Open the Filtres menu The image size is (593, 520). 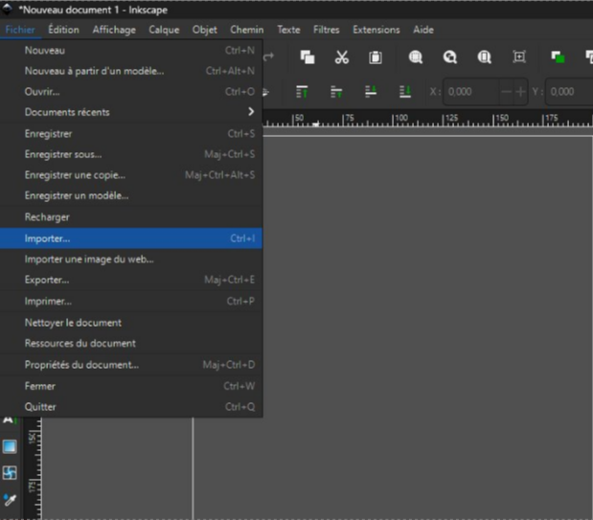coord(327,30)
